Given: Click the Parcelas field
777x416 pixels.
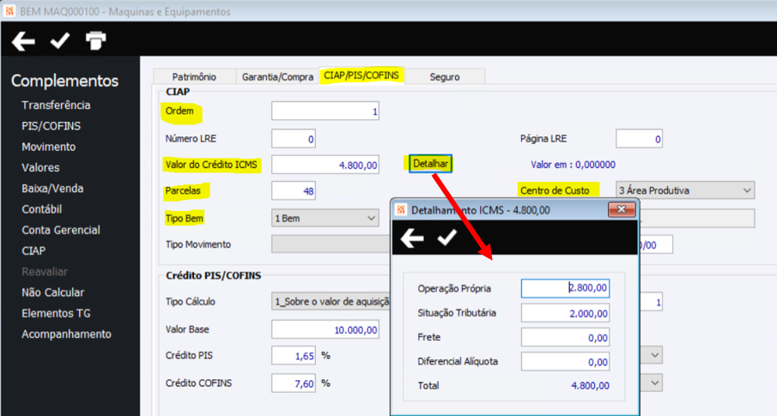Looking at the screenshot, I should [294, 190].
